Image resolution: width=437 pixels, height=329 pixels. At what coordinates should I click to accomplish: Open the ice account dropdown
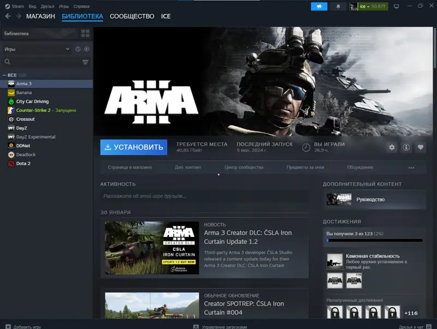[369, 7]
